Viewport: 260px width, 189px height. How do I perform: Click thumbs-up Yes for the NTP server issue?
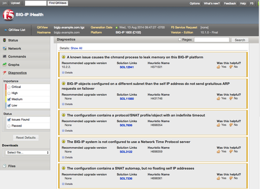point(221,151)
